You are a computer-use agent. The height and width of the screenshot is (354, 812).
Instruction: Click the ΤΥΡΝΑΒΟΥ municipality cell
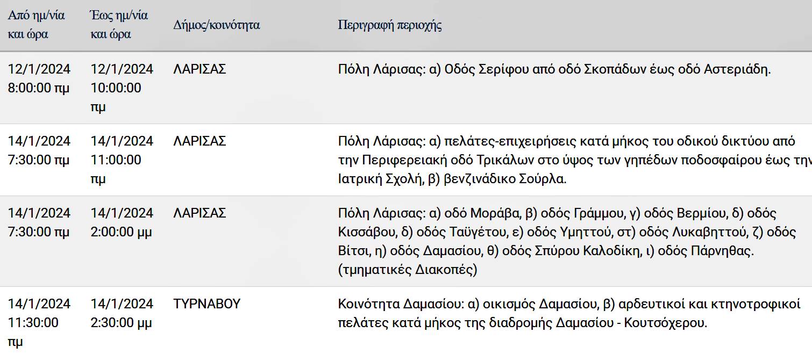(x=206, y=304)
